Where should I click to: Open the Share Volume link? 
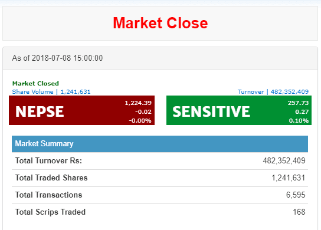point(33,91)
